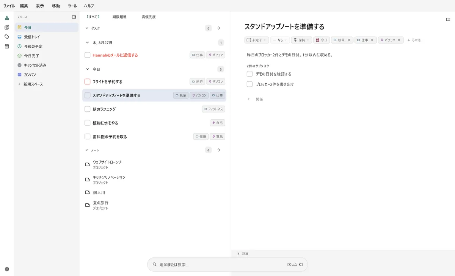This screenshot has width=455, height=276.
Task: Click 電話 tag on 歯科医の予約を取る
Action: (x=218, y=137)
